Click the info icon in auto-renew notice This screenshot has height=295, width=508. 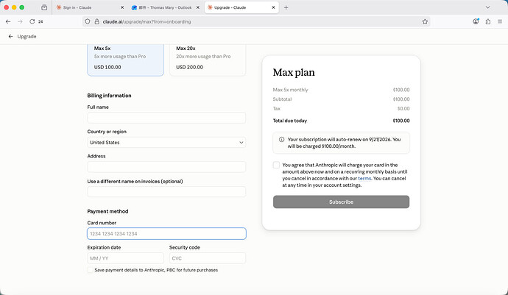pos(281,140)
